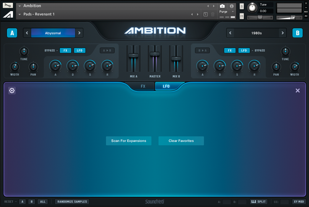The width and height of the screenshot is (309, 207).
Task: Toggle XY MIDI button
Action: click(x=299, y=201)
